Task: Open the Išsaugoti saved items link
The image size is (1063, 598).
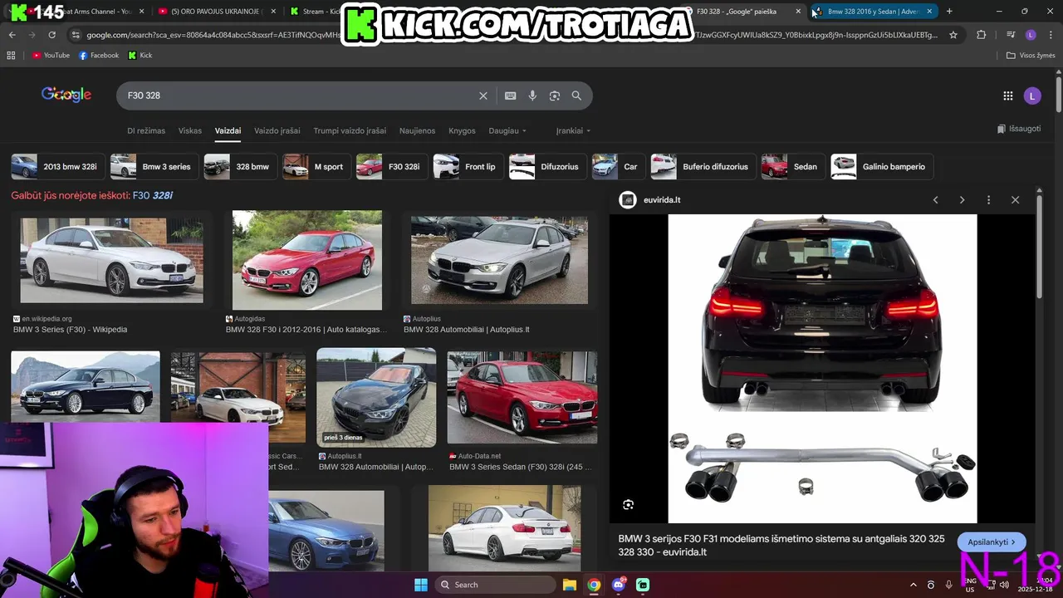Action: 1019,129
